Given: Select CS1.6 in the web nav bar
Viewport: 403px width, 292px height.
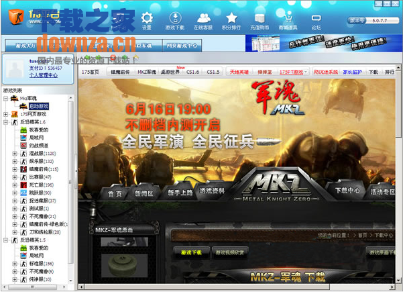Looking at the screenshot, I should click(192, 72).
